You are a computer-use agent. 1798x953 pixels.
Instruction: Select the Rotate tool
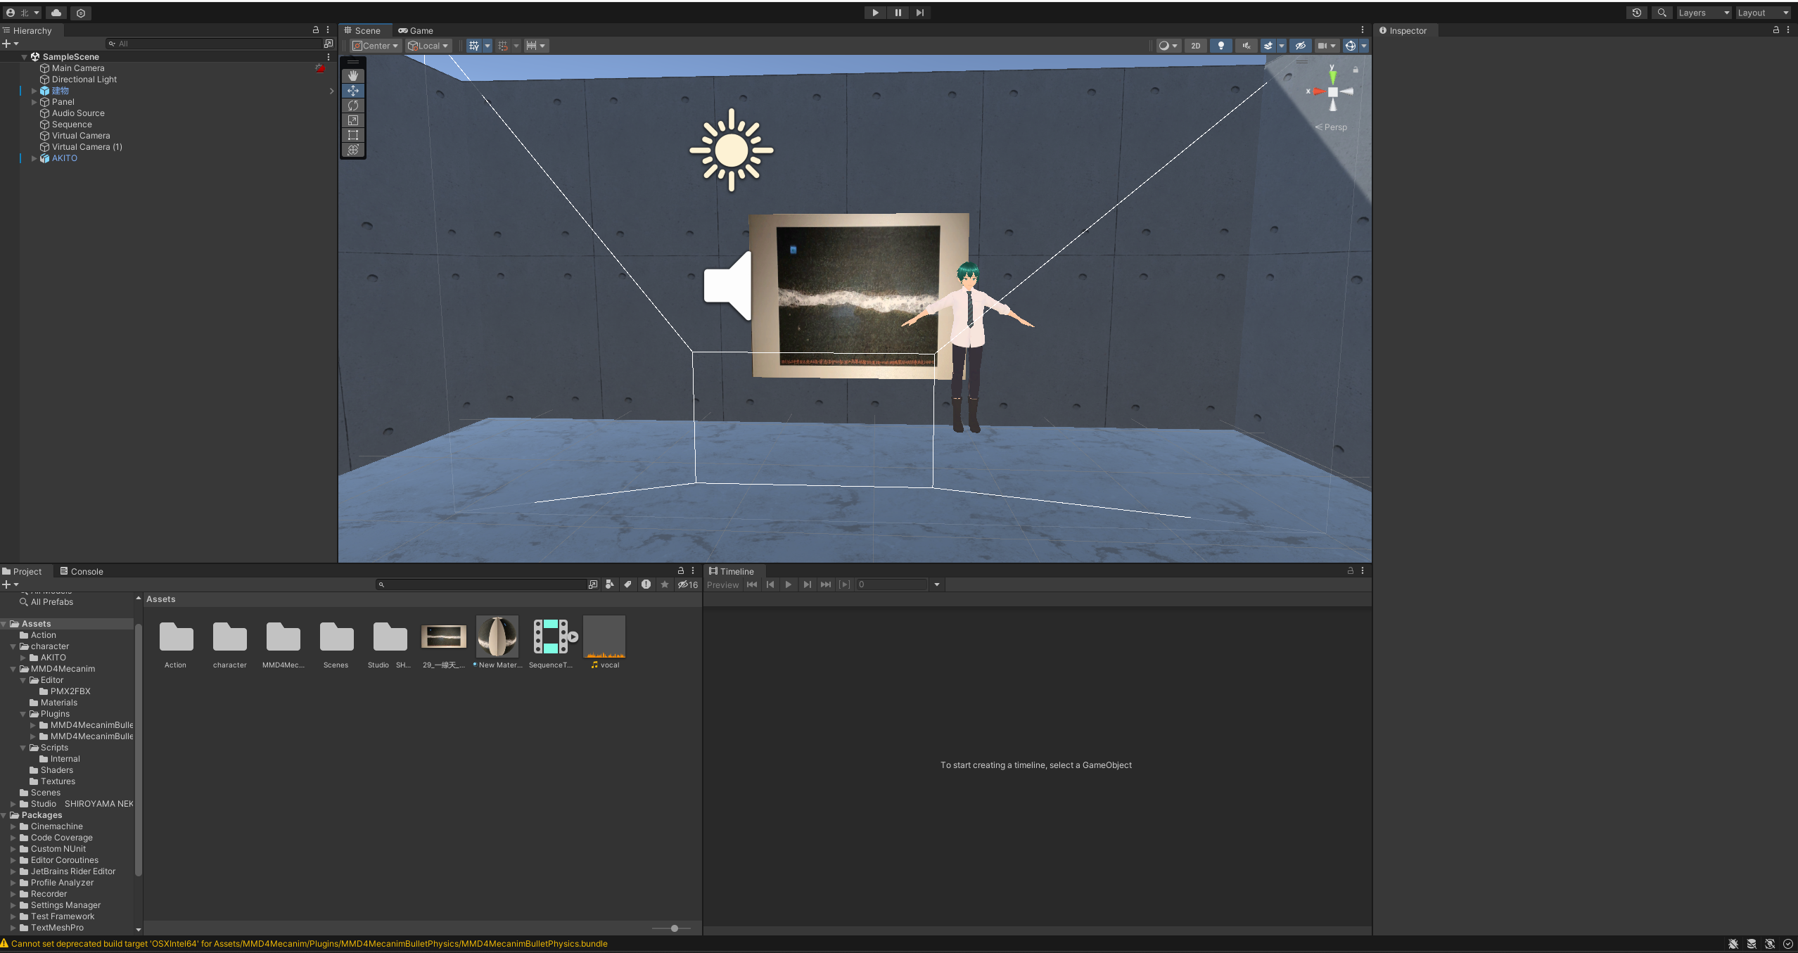point(353,105)
